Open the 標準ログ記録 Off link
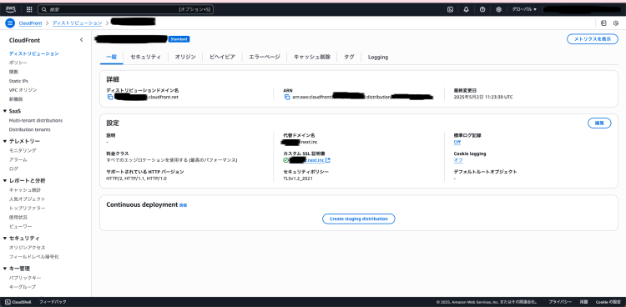Image resolution: width=626 pixels, height=307 pixels. (x=457, y=142)
